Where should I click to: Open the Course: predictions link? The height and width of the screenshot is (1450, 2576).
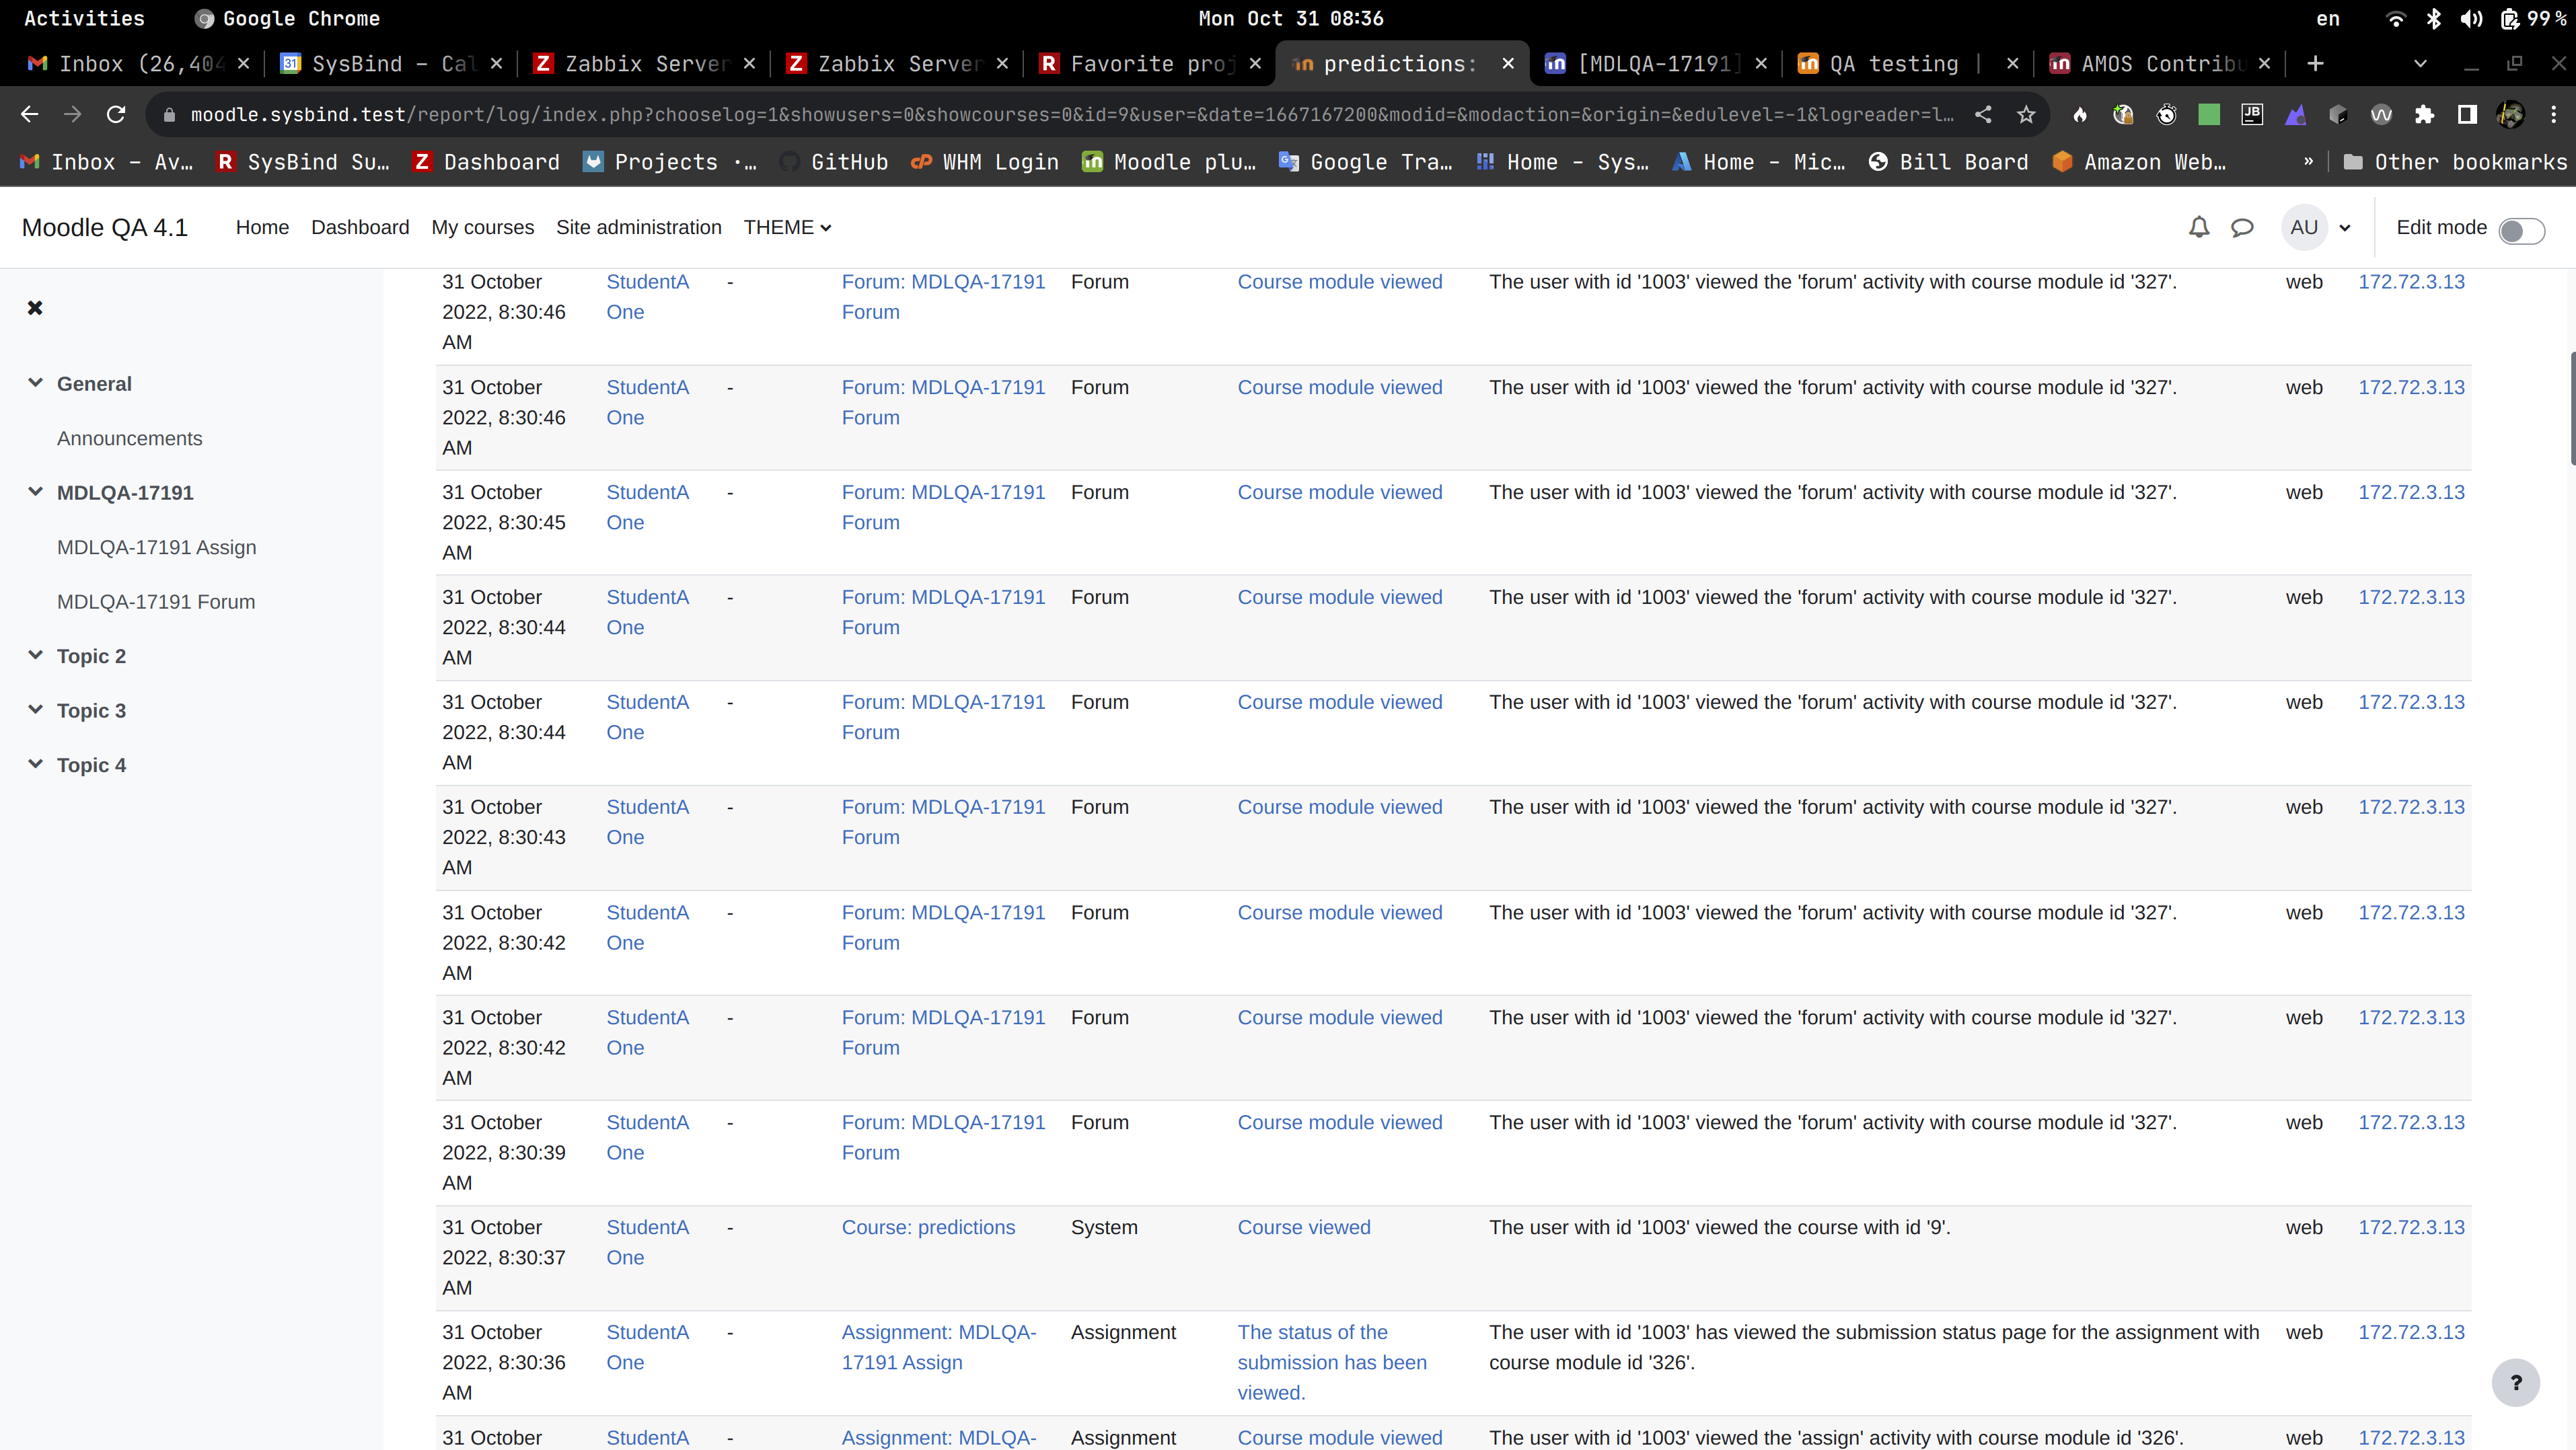(x=928, y=1227)
